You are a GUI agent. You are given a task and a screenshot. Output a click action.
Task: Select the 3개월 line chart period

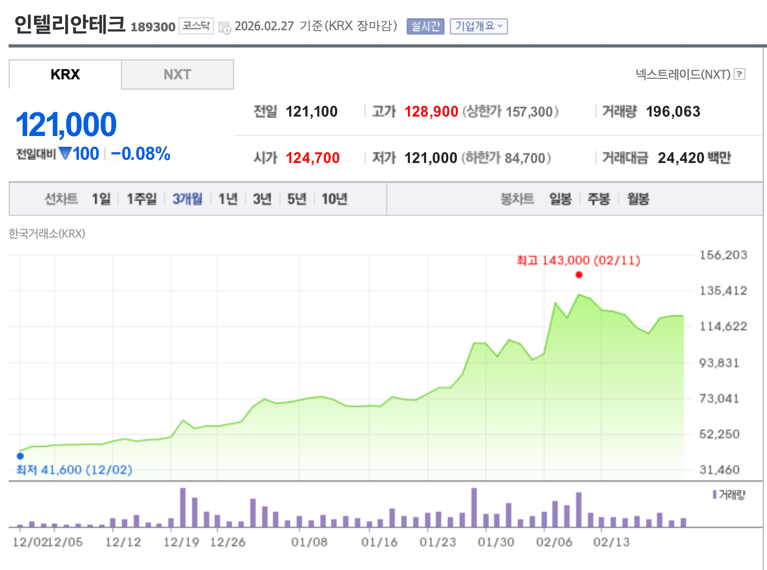click(x=187, y=199)
